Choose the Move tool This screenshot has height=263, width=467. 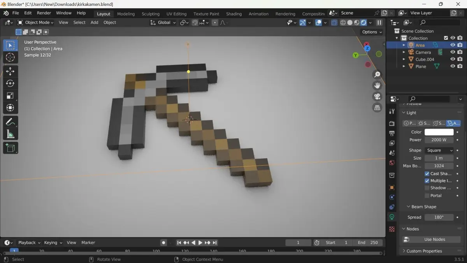(11, 71)
